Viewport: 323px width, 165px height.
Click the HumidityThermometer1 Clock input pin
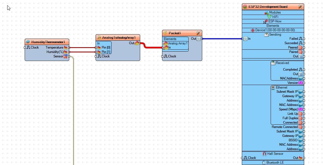(x=25, y=48)
